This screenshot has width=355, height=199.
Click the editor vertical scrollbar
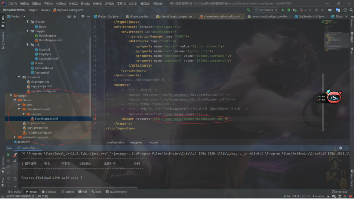pos(323,102)
